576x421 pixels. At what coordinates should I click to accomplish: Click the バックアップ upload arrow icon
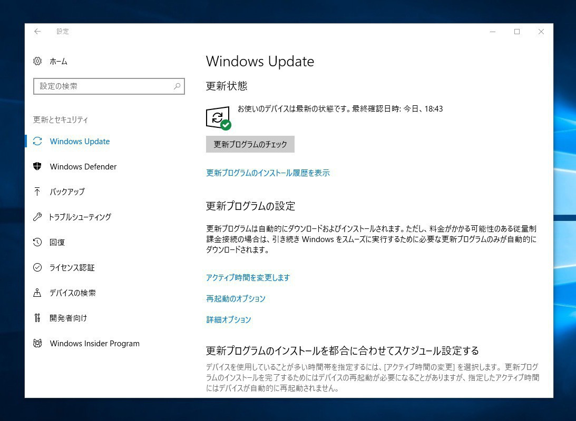coord(37,192)
